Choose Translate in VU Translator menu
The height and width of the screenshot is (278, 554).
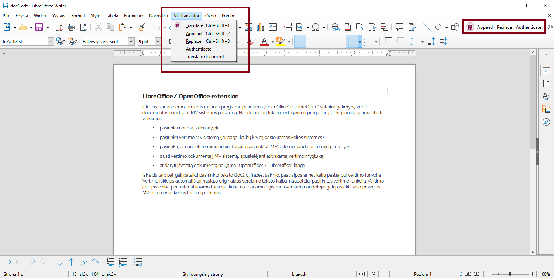[x=204, y=25]
